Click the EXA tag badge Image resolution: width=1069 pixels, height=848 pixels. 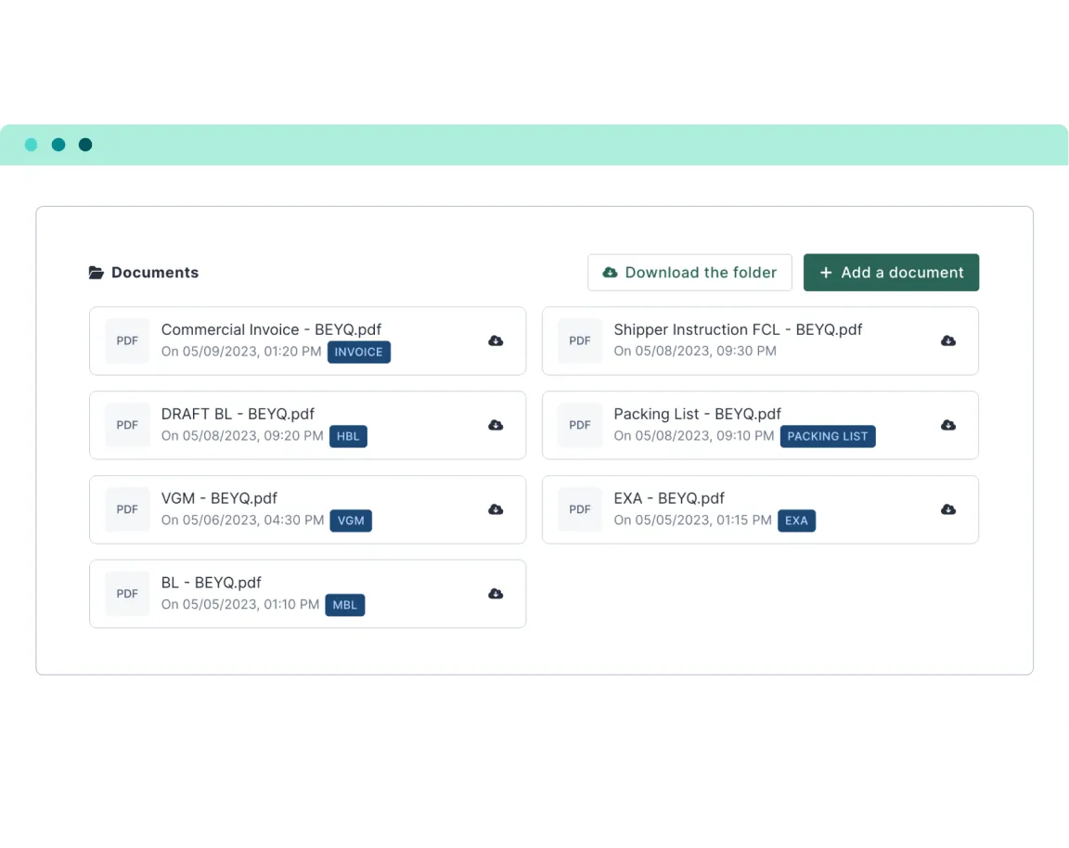pyautogui.click(x=796, y=520)
